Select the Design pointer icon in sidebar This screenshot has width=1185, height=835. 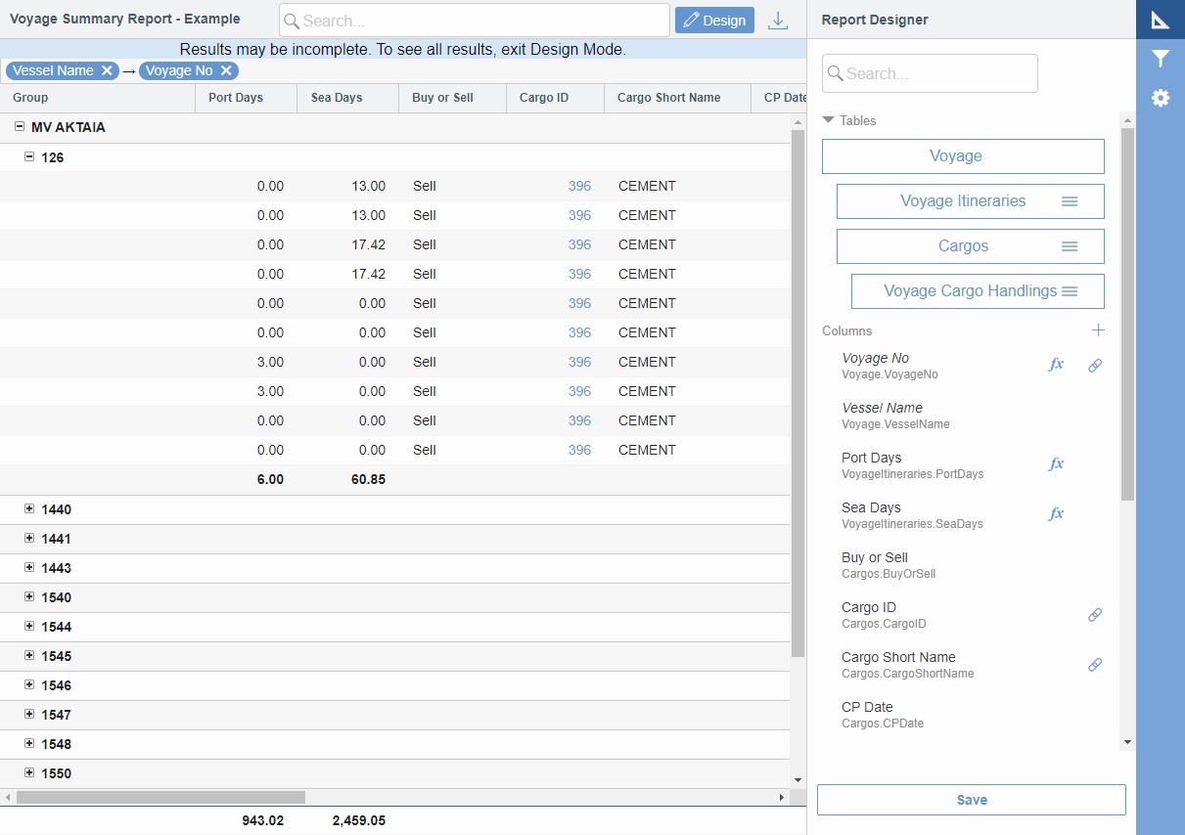pos(1160,20)
